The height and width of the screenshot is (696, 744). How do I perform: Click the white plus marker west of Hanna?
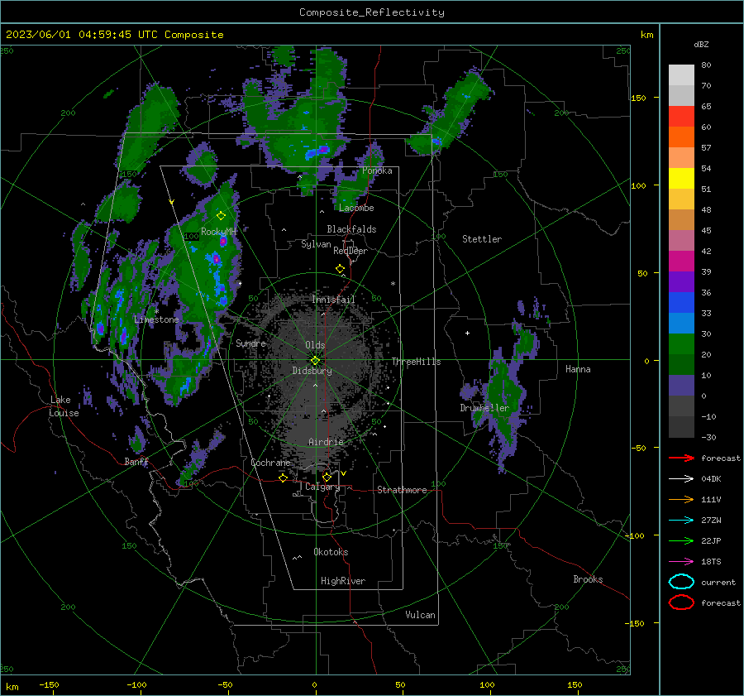coord(467,333)
